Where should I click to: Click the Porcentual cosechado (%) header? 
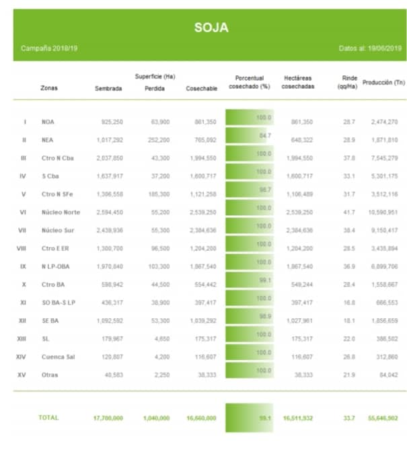click(x=249, y=82)
